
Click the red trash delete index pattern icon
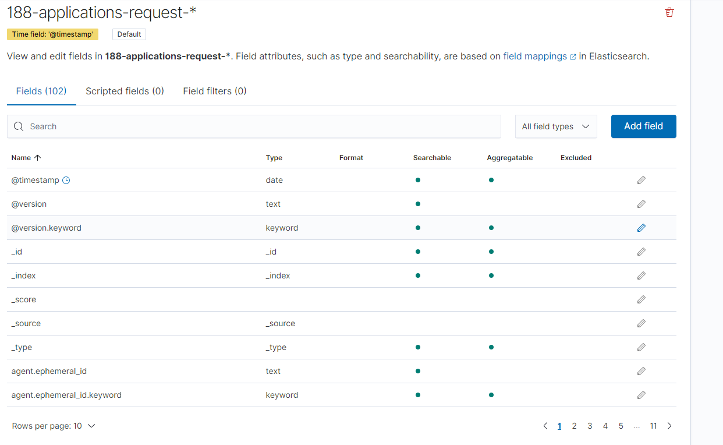[x=669, y=12]
